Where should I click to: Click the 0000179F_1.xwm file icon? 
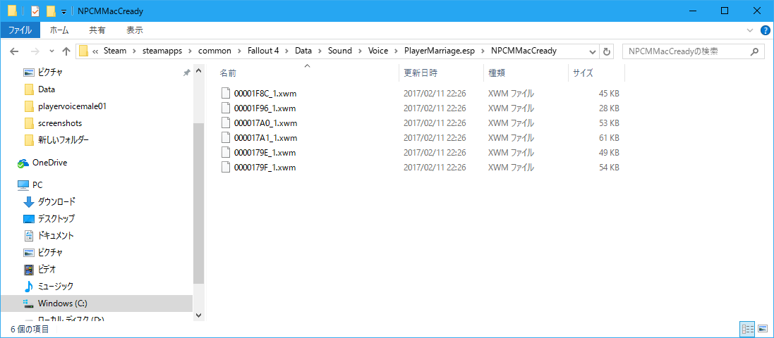tap(225, 168)
